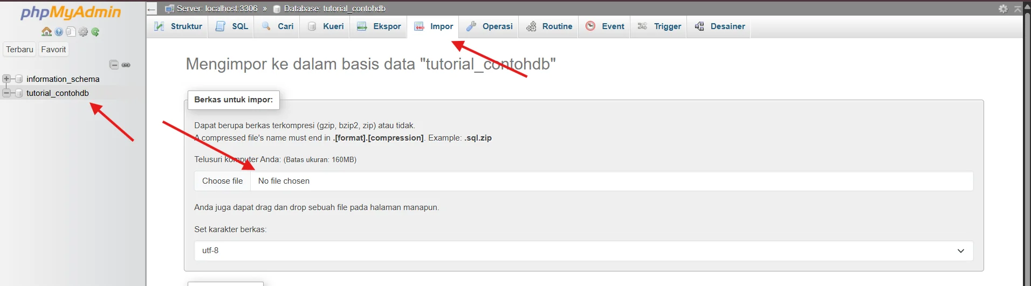Click database icon in the breadcrumb
Image resolution: width=1031 pixels, height=286 pixels.
(277, 9)
